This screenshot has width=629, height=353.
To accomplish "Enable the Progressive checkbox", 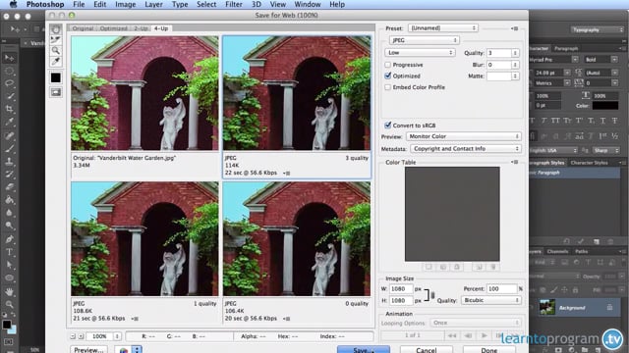I will point(387,65).
